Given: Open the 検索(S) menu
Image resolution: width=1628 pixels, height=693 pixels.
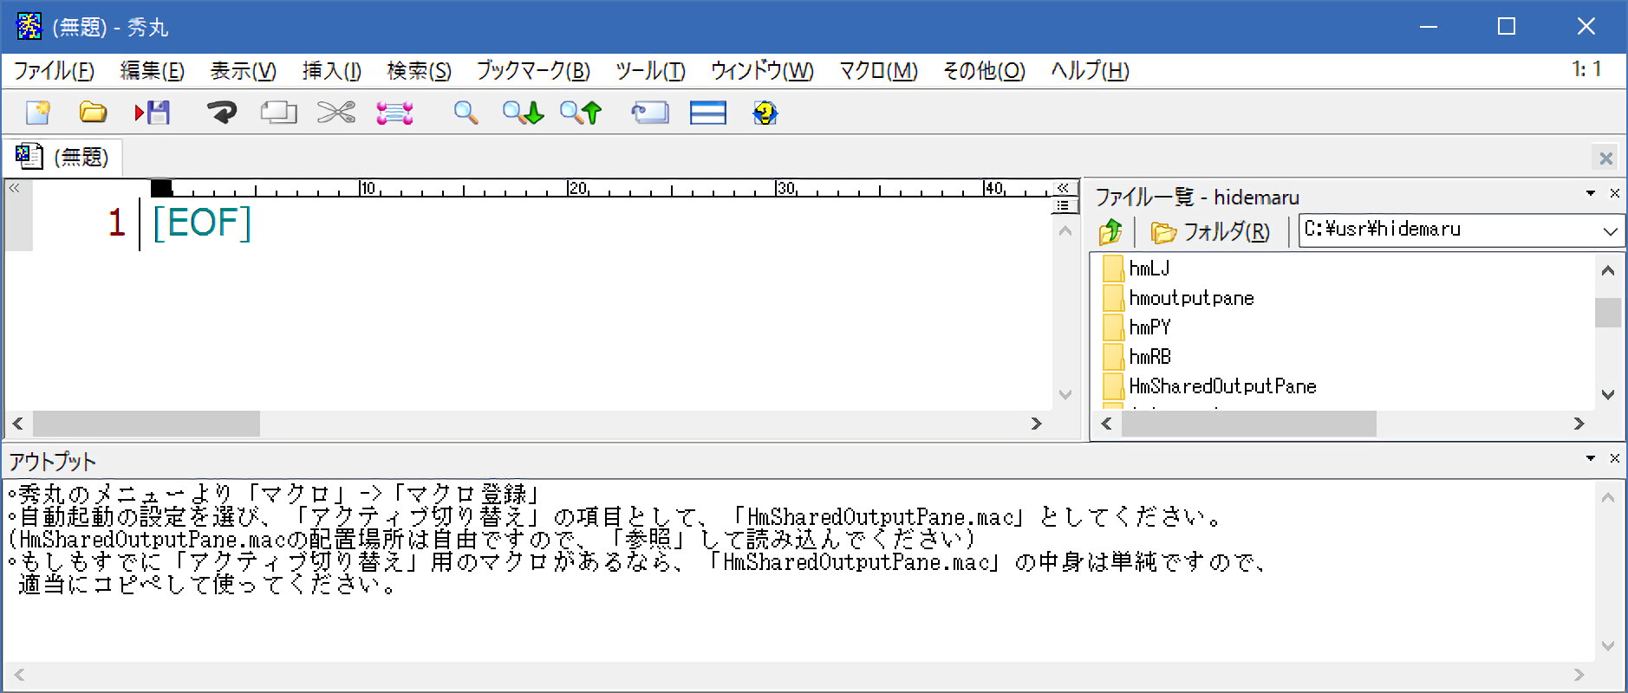Looking at the screenshot, I should pos(419,71).
